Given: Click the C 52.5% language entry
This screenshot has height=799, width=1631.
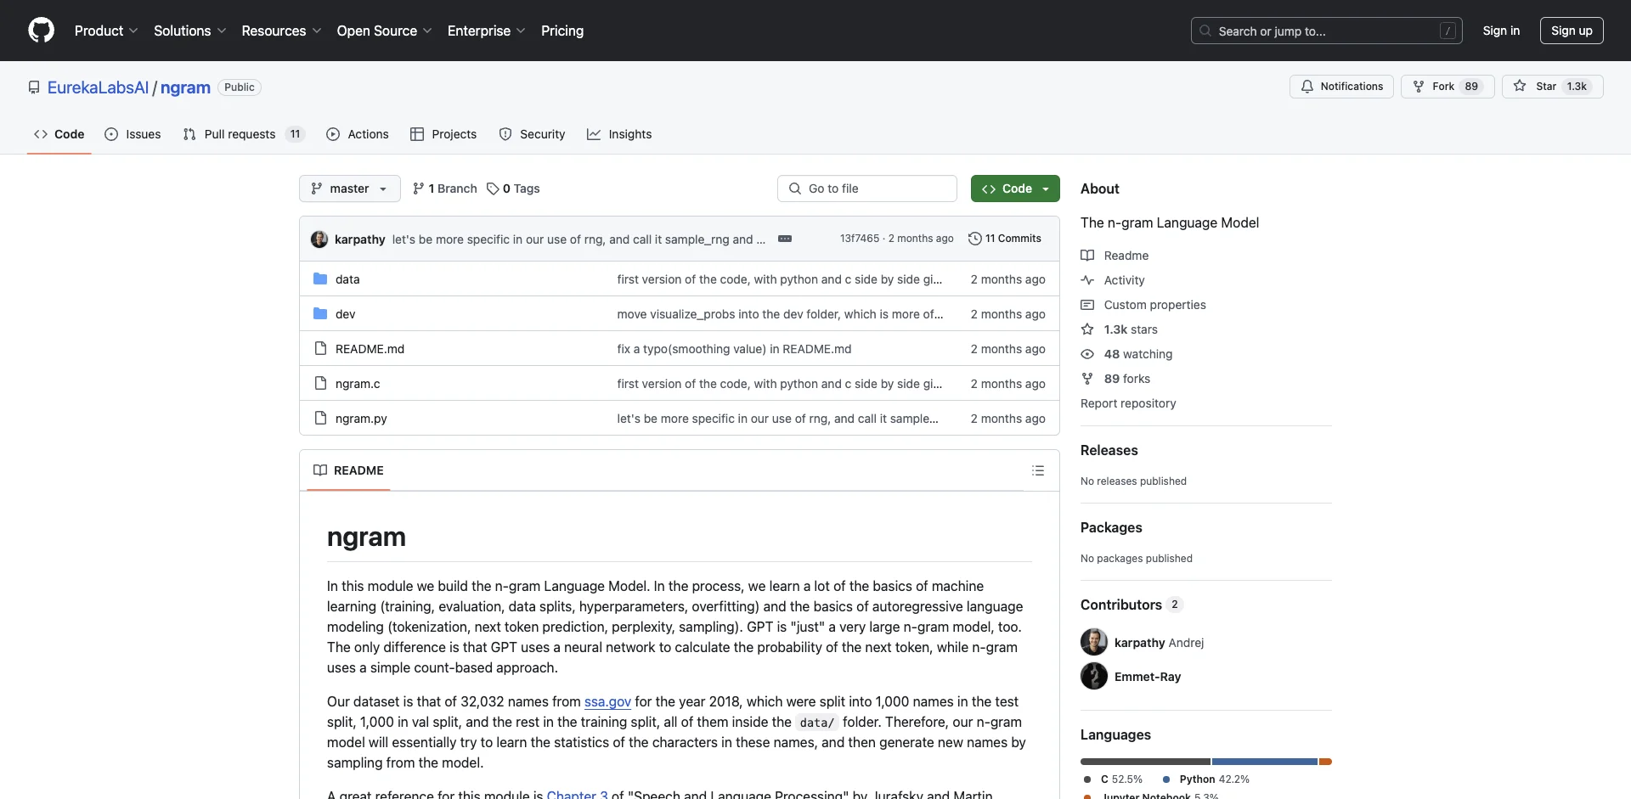Looking at the screenshot, I should [1114, 779].
